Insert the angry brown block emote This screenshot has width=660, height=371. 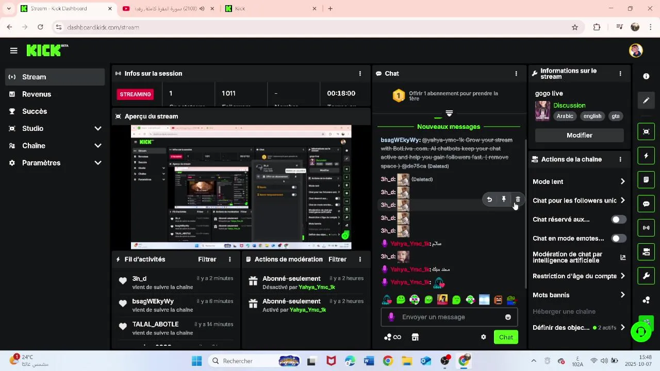click(x=498, y=299)
